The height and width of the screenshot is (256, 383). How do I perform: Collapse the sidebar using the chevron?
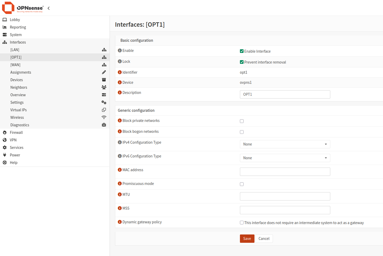pos(49,8)
